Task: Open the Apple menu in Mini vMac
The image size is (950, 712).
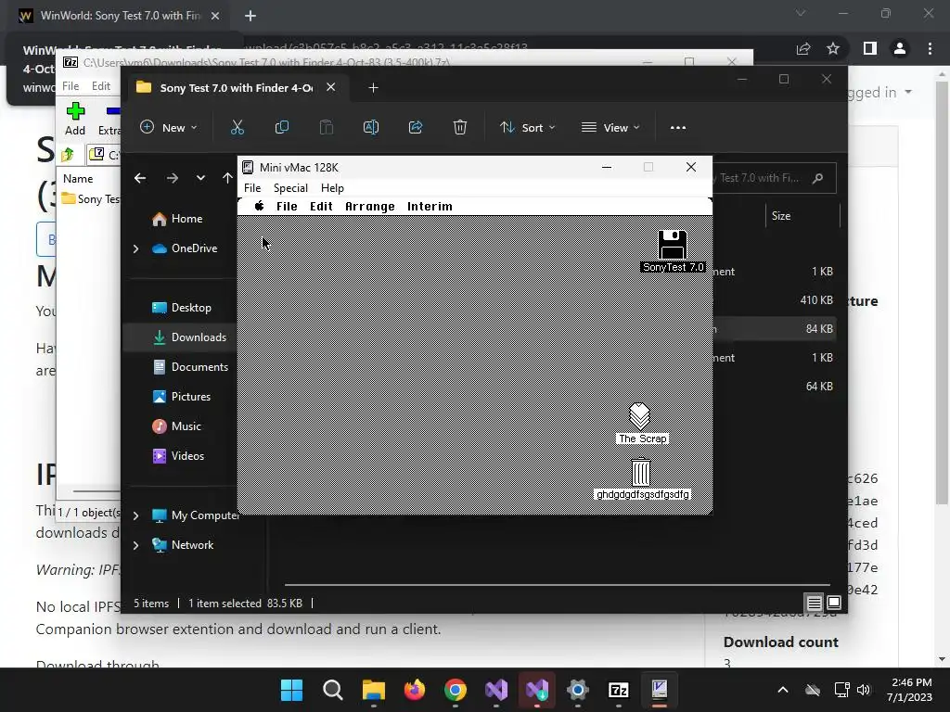Action: click(260, 206)
